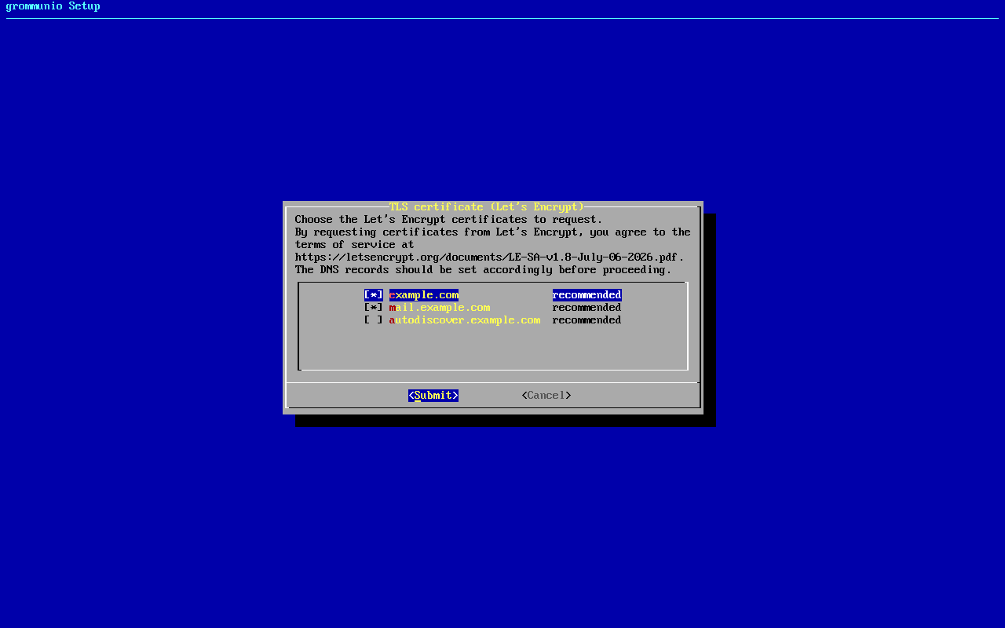This screenshot has width=1005, height=628.
Task: Click the Cancel button
Action: coord(546,396)
